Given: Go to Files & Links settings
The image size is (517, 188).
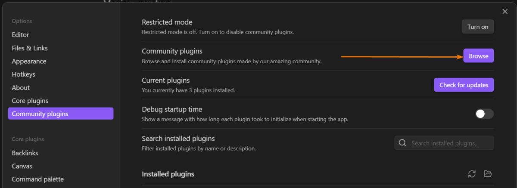Looking at the screenshot, I should coord(30,48).
